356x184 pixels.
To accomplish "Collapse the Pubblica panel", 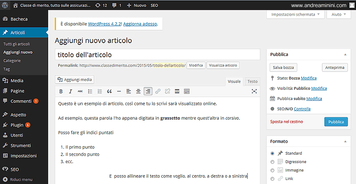I will 345,54.
